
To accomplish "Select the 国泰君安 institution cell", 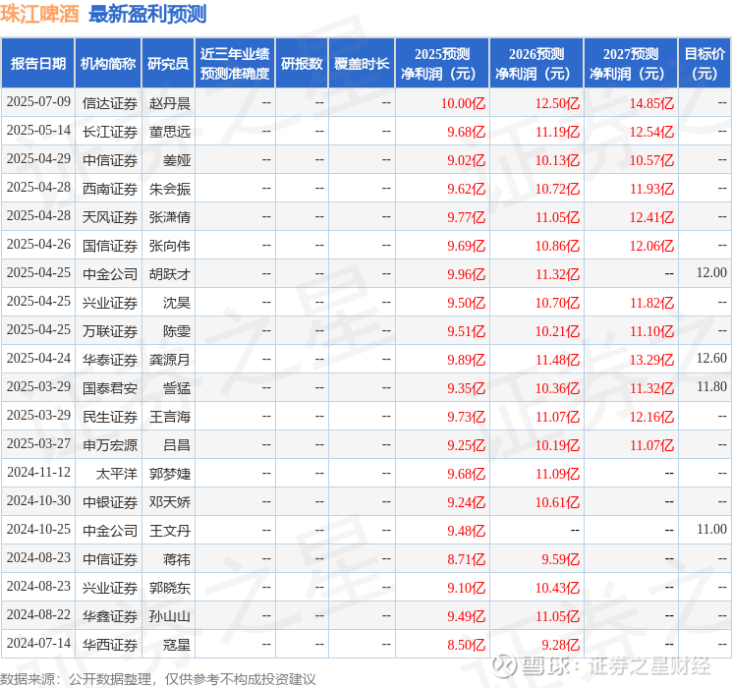I will point(110,388).
